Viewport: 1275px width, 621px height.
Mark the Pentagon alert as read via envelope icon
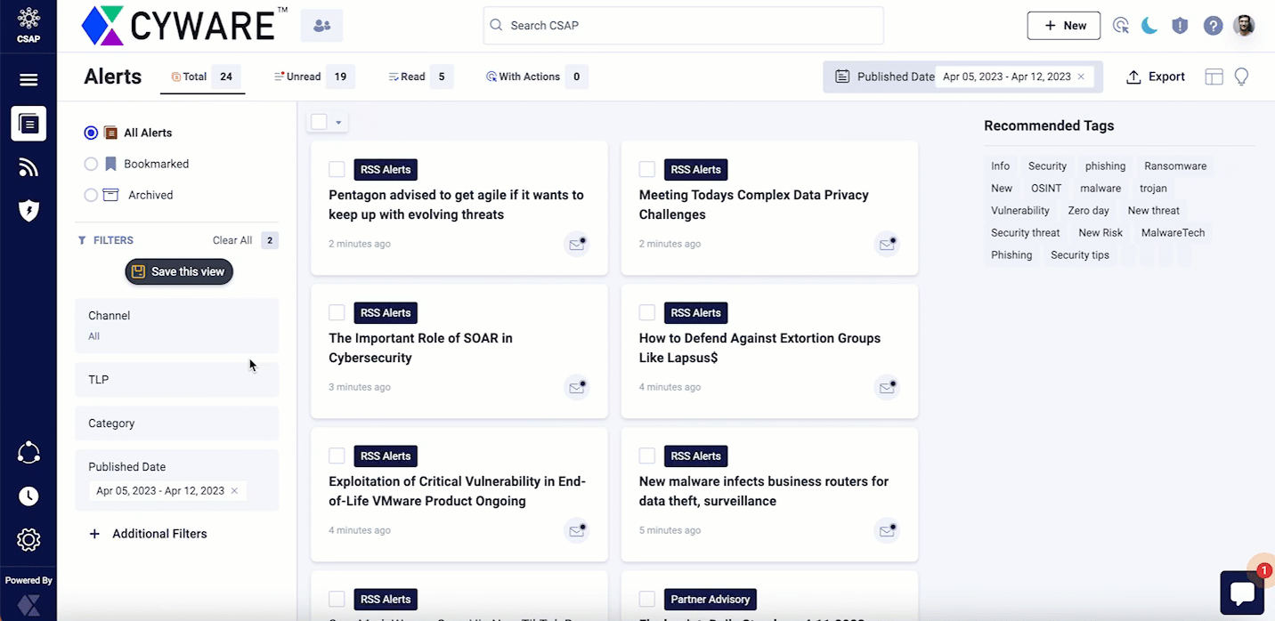pyautogui.click(x=577, y=244)
